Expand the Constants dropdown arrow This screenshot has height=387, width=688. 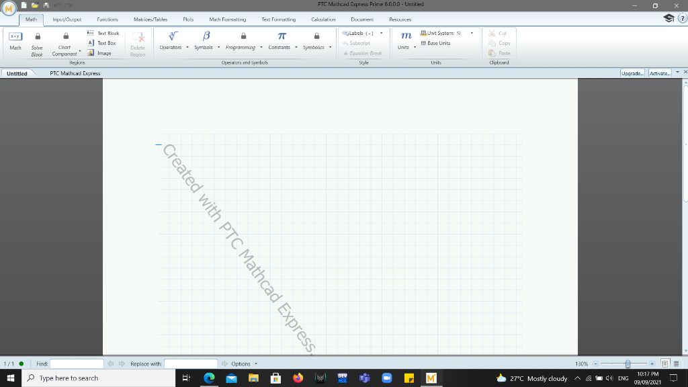coord(296,48)
